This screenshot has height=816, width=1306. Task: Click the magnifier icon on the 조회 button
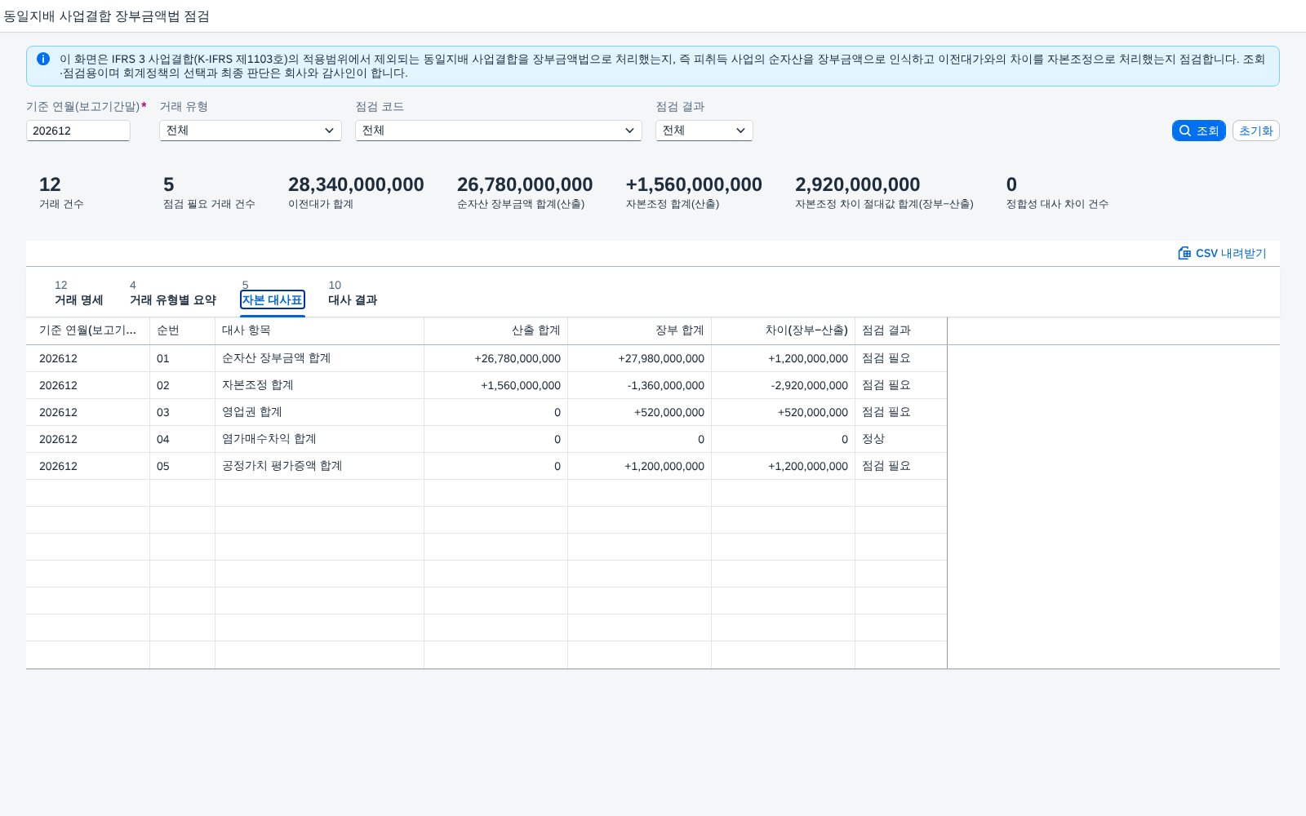click(1185, 131)
